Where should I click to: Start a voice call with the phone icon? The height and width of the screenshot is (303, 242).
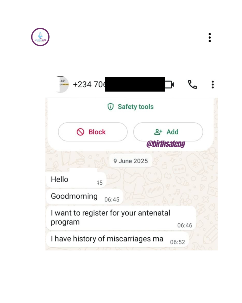point(192,84)
